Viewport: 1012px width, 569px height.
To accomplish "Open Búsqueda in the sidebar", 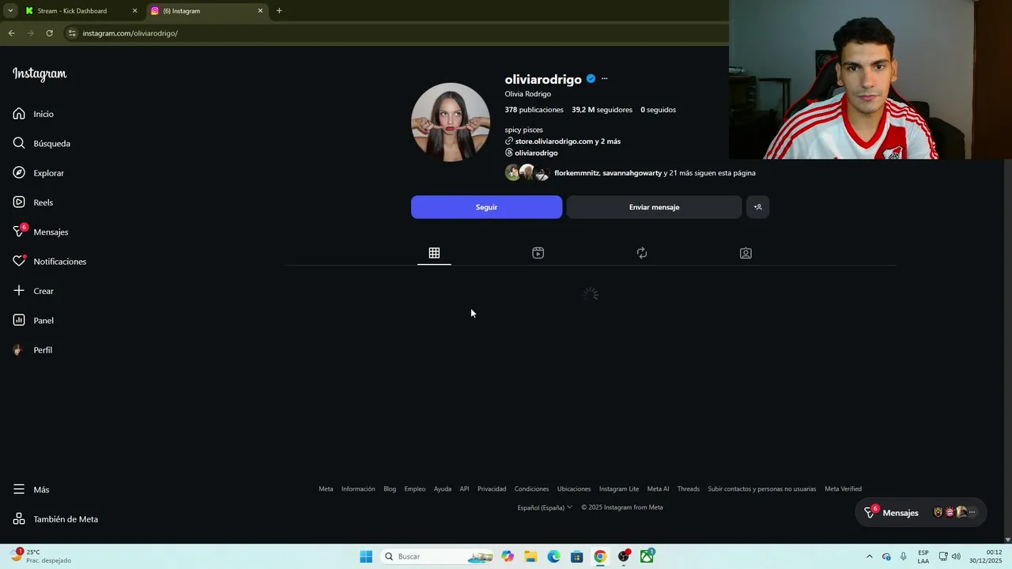I will point(42,143).
